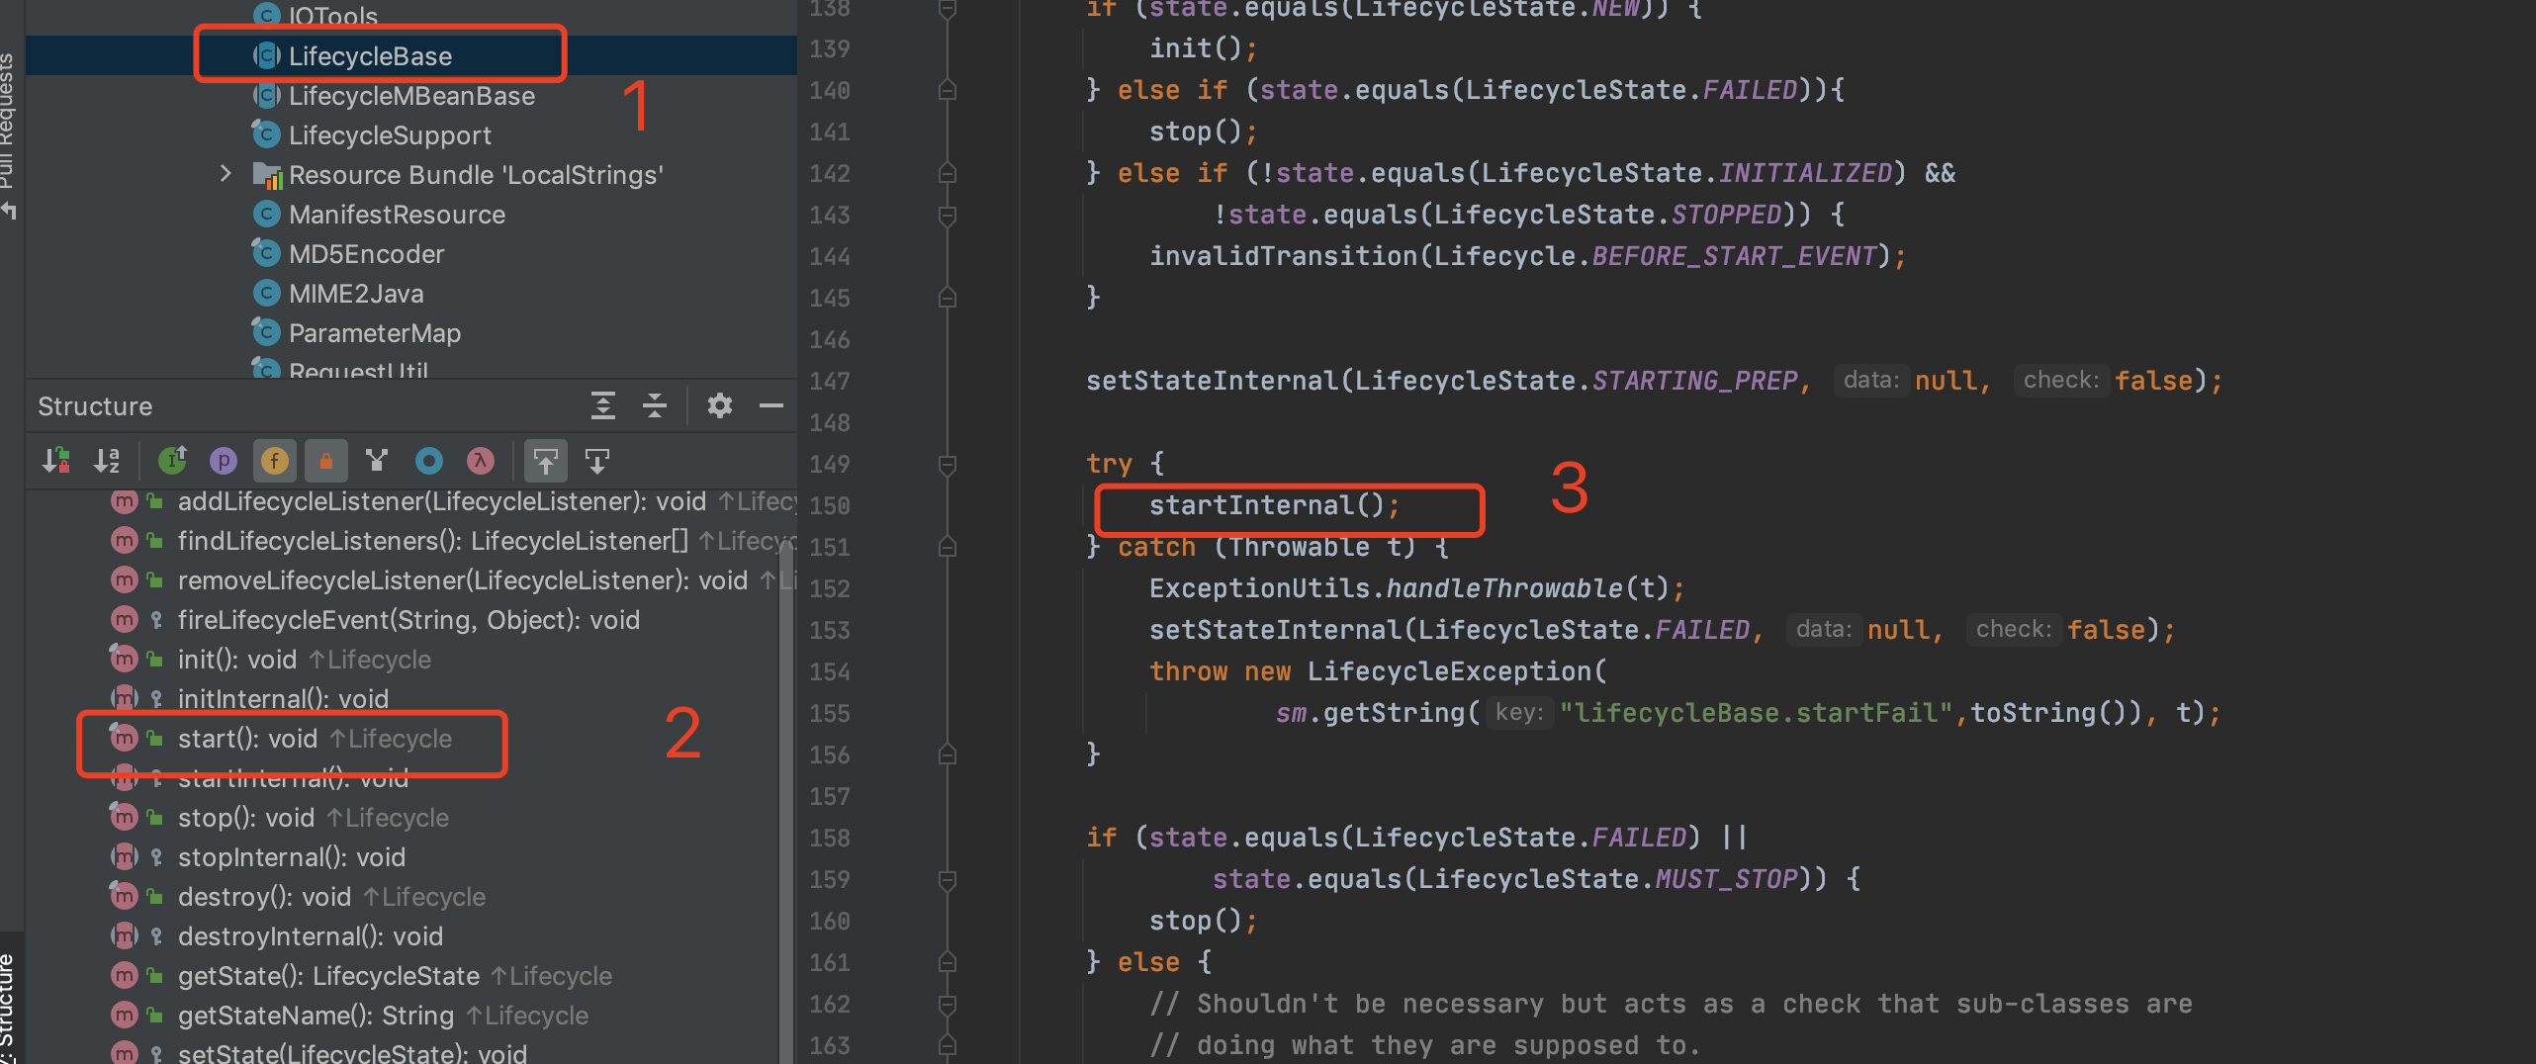
Task: Fold the try block at line 149
Action: (947, 464)
